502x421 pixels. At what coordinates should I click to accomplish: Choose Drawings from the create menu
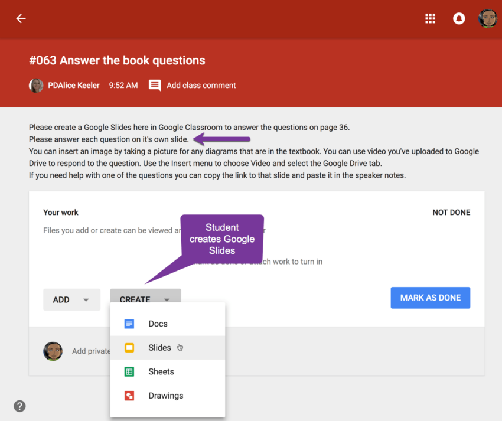[168, 396]
